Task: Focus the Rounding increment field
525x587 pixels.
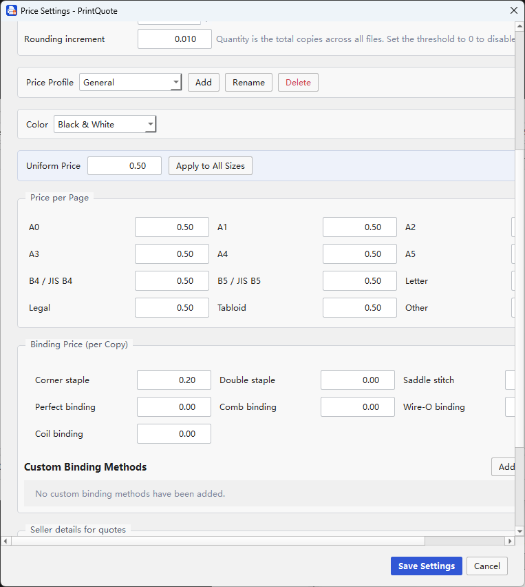Action: pos(175,39)
